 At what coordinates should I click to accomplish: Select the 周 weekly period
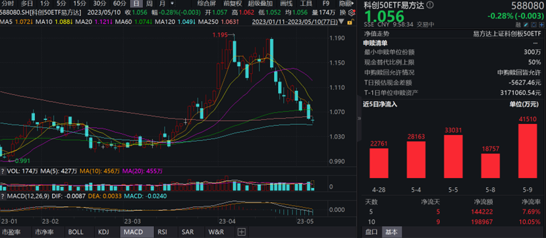(149, 4)
